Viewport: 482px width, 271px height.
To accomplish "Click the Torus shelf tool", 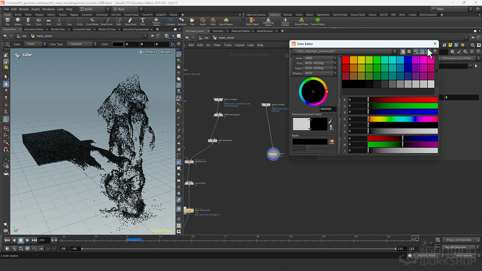I will click(38, 21).
